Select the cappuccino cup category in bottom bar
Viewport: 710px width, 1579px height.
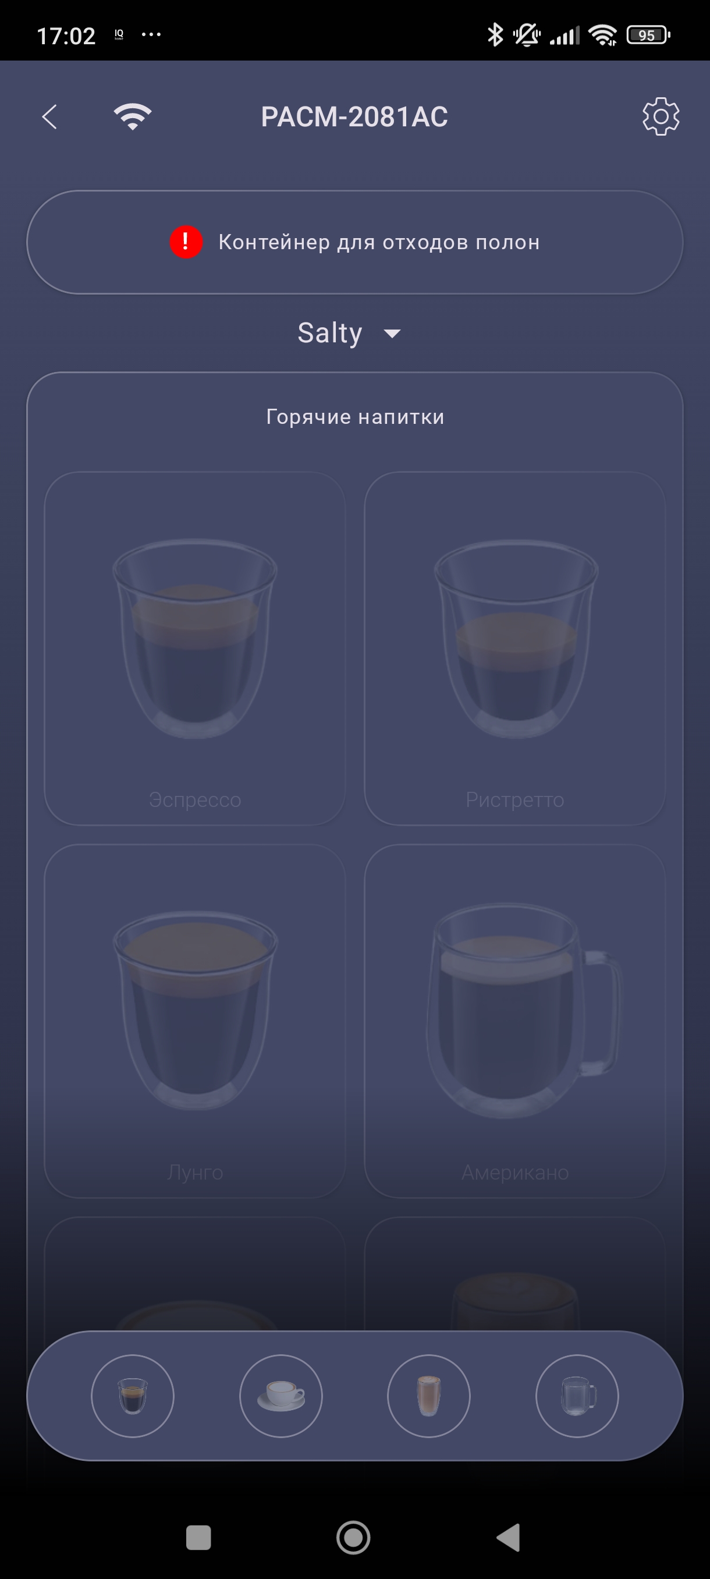(281, 1396)
